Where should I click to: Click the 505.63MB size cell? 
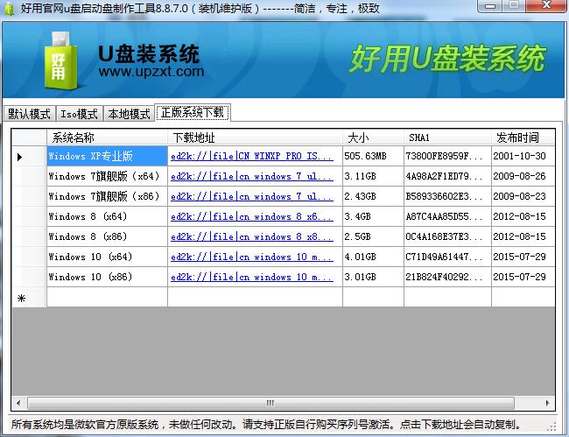373,156
